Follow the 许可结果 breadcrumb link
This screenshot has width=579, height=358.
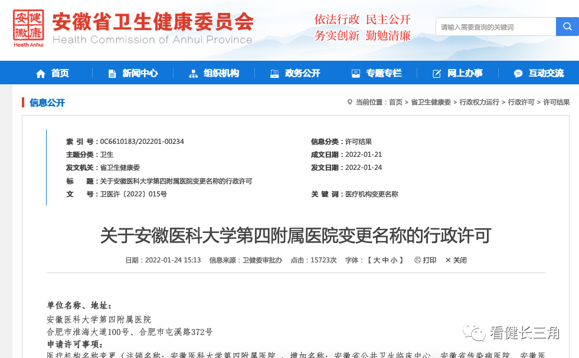(556, 102)
